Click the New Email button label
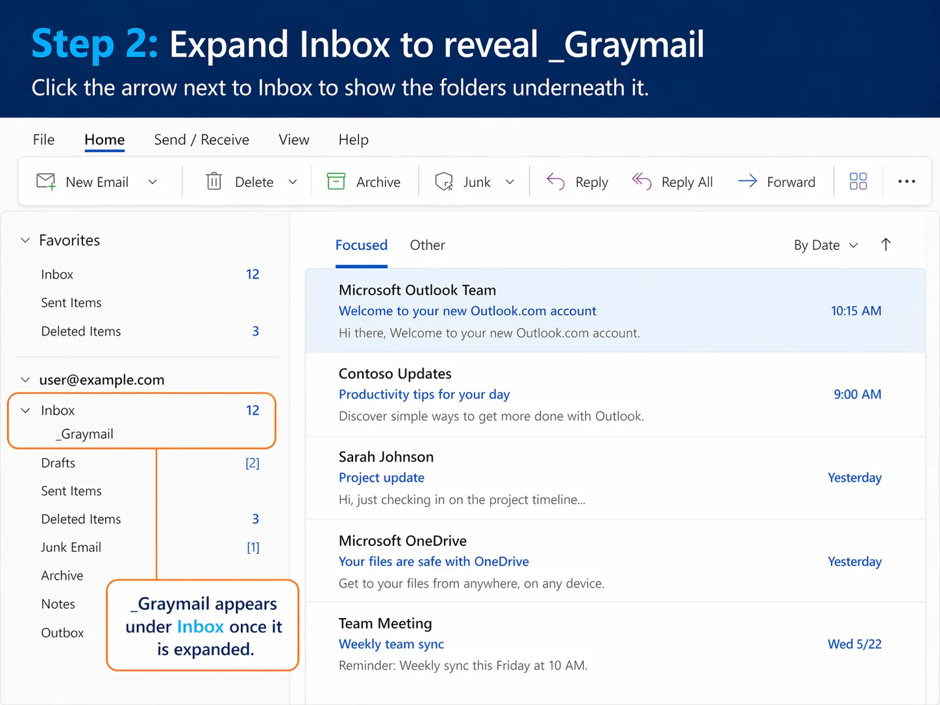The height and width of the screenshot is (705, 940). click(97, 182)
